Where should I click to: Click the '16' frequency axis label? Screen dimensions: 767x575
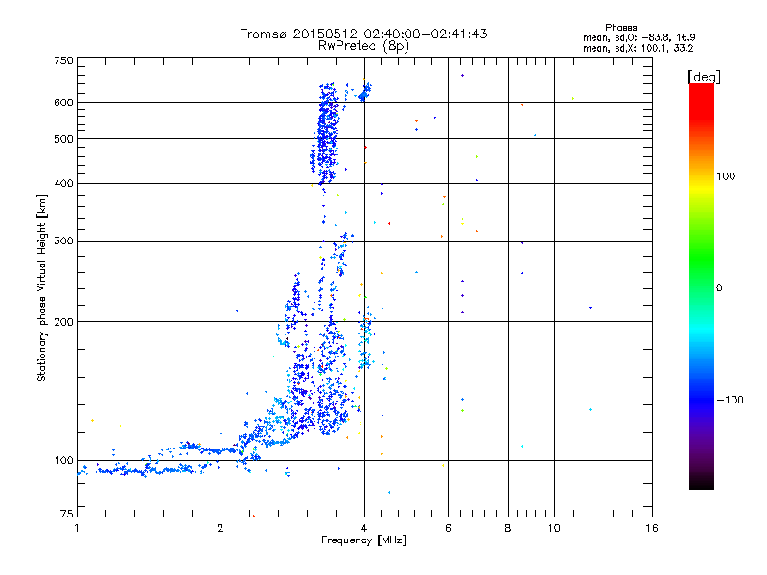652,528
